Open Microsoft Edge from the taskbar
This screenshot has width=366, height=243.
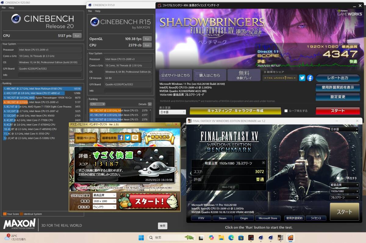[231, 238]
